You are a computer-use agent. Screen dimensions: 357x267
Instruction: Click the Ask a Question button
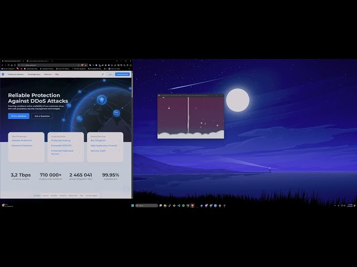(42, 116)
